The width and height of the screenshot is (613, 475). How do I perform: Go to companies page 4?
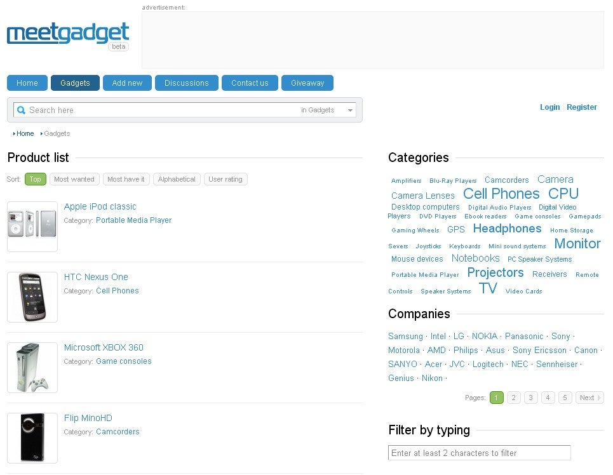point(548,398)
